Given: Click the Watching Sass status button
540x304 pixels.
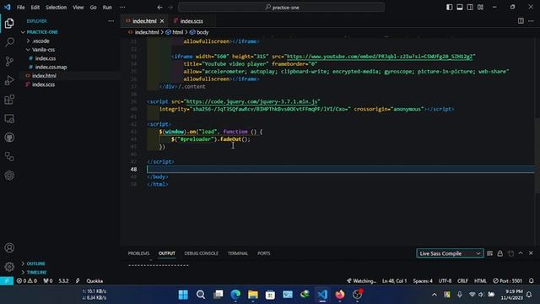Looking at the screenshot, I should point(361,281).
